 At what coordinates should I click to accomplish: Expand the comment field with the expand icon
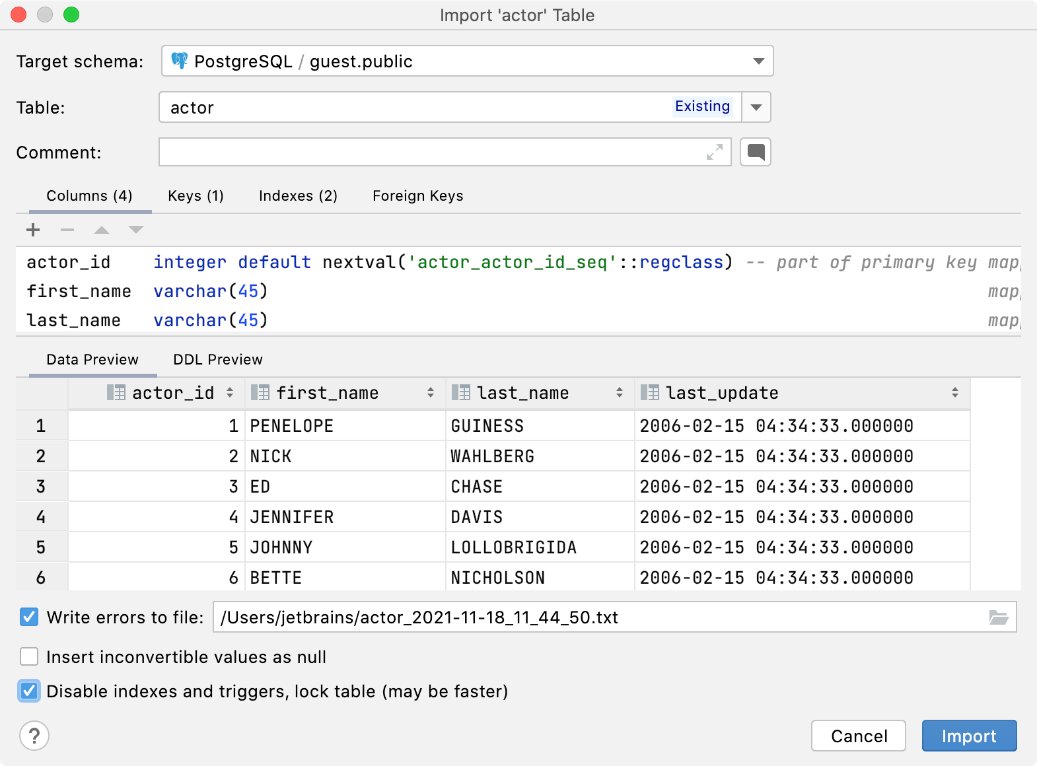[715, 153]
